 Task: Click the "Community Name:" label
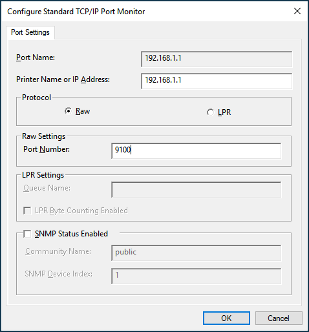click(x=58, y=251)
